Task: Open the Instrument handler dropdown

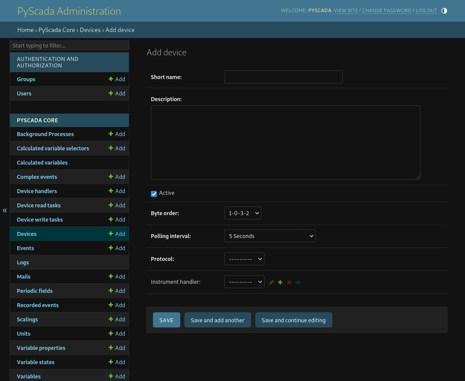Action: 244,281
